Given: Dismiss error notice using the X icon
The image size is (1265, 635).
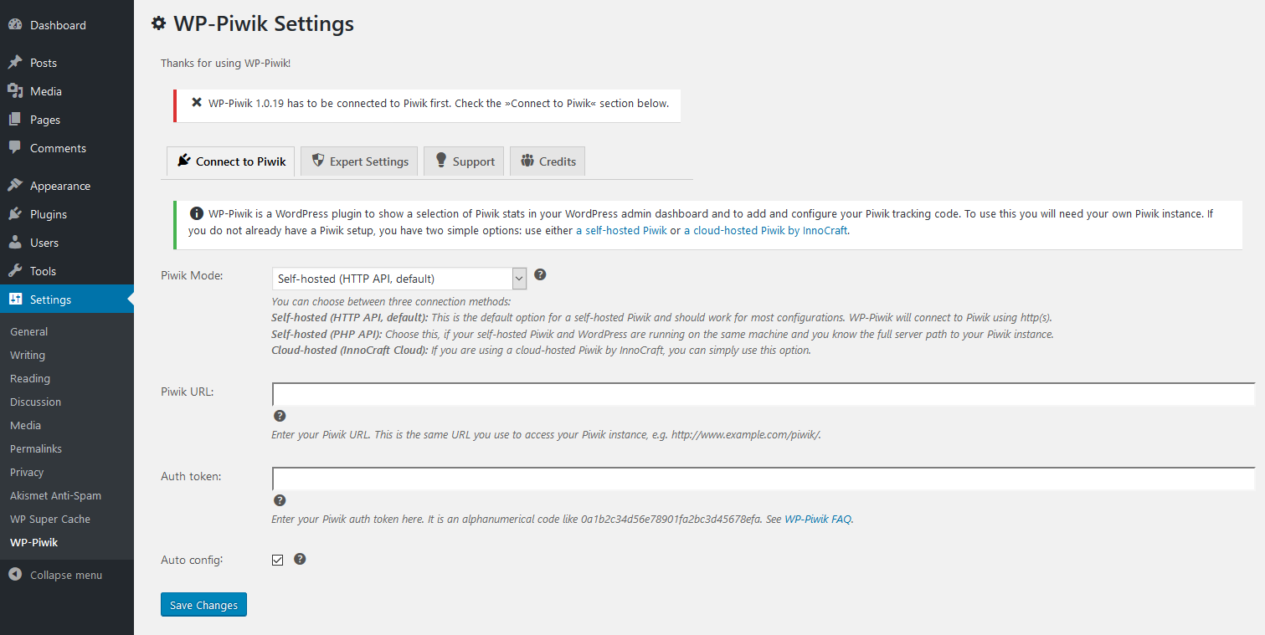Looking at the screenshot, I should 197,103.
